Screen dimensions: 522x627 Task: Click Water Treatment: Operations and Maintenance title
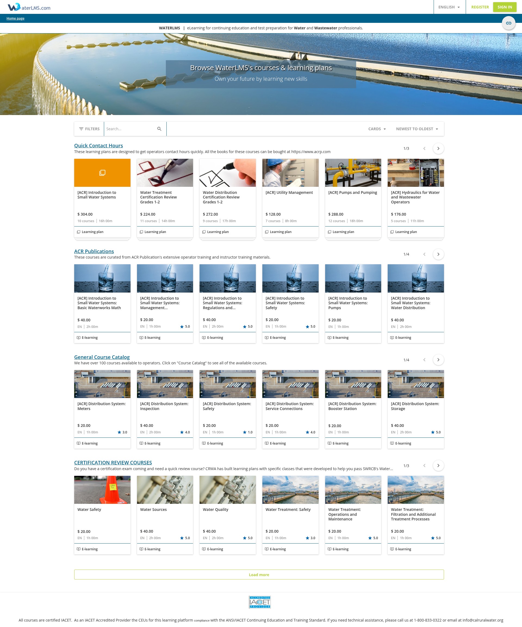click(x=344, y=514)
